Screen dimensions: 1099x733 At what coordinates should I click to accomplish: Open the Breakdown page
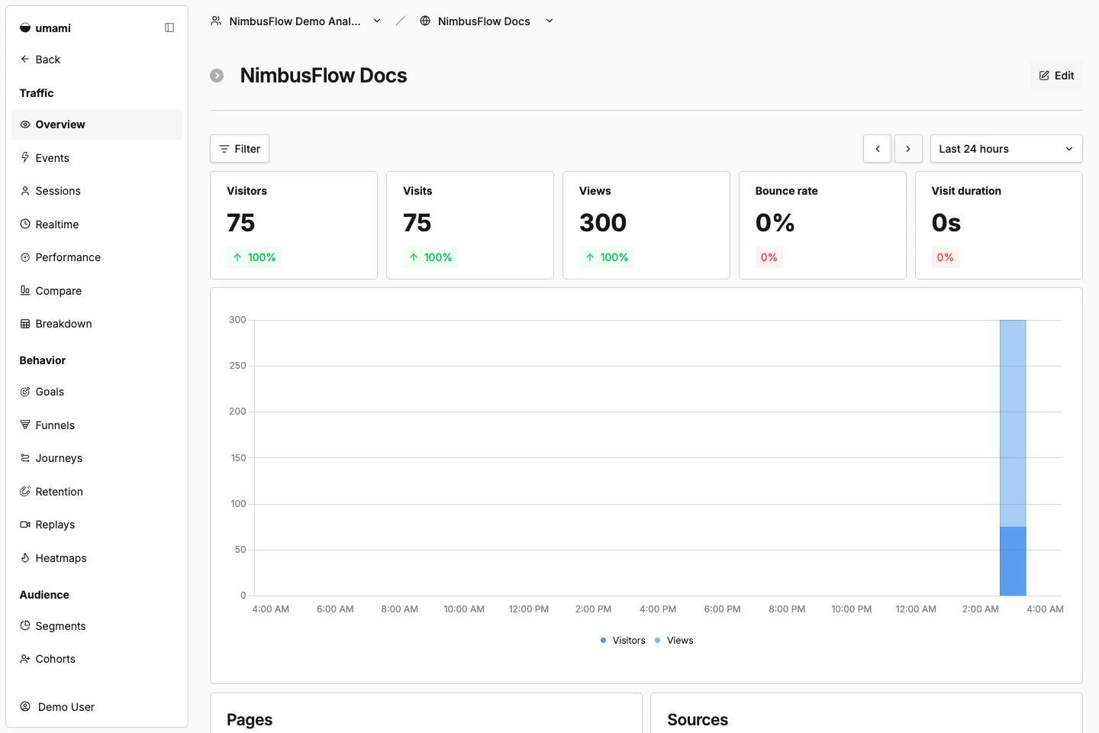click(x=97, y=324)
